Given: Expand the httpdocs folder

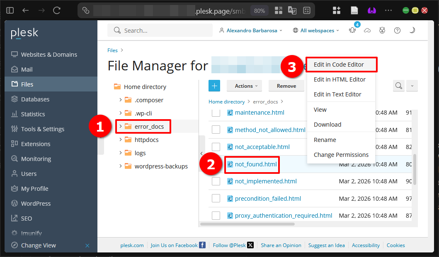Looking at the screenshot, I should [121, 139].
